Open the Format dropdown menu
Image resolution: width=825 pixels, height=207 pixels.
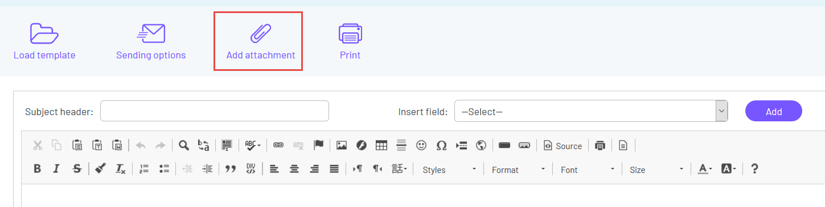(518, 169)
